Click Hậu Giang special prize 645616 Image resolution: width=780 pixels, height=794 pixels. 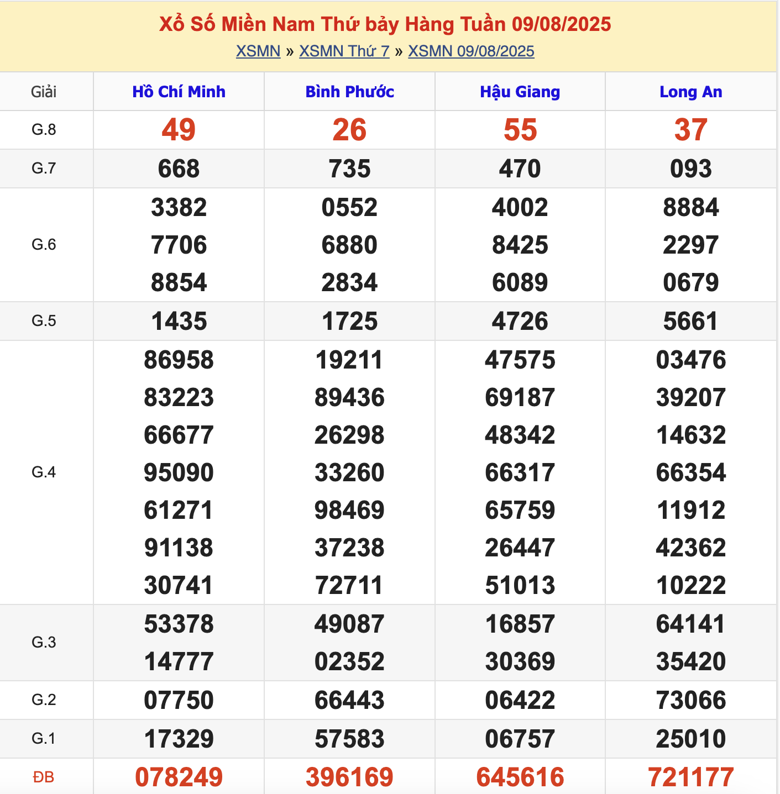(520, 777)
